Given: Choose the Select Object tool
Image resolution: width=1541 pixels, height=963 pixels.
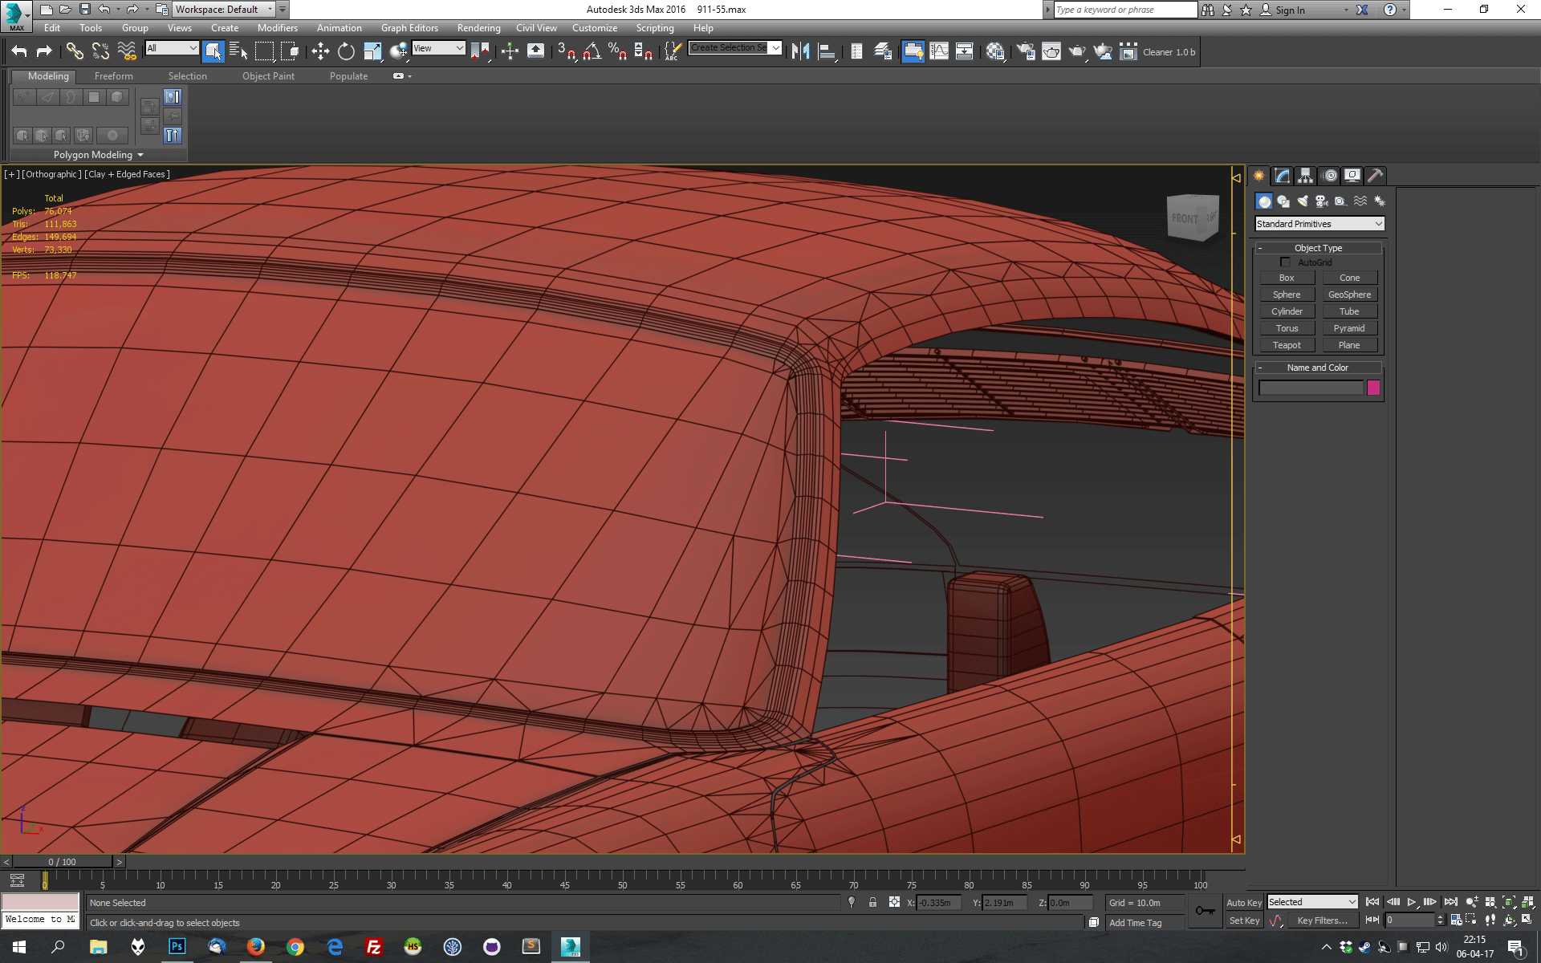Looking at the screenshot, I should coord(213,52).
